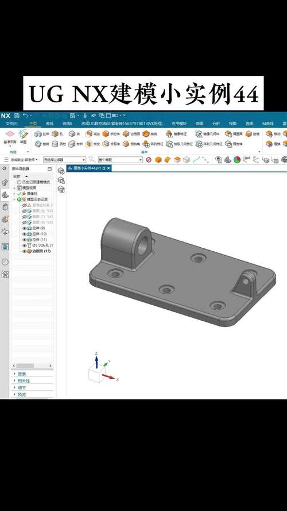
Task: Open the 整个装配 scope dropdown
Action: [x=121, y=160]
